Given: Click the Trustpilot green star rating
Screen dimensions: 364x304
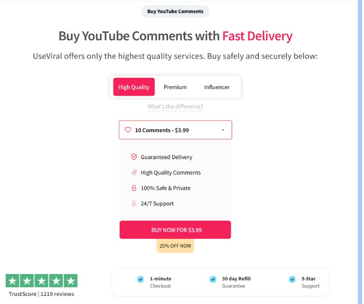Looking at the screenshot, I should [42, 281].
